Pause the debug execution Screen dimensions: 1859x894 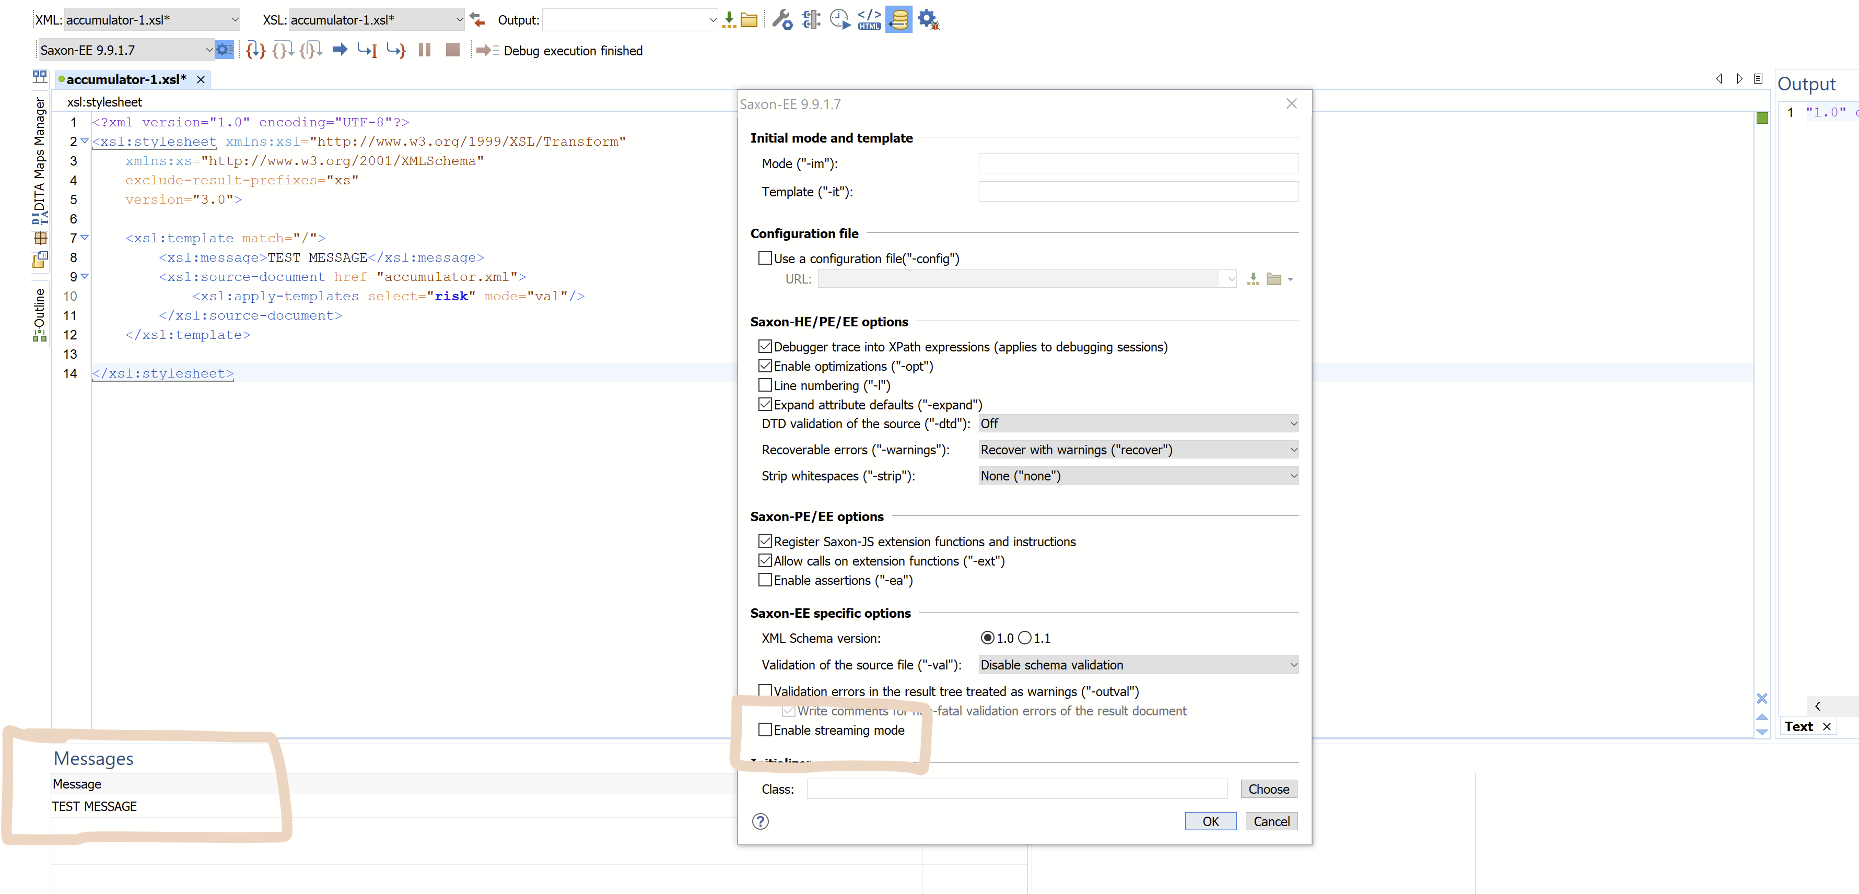[x=424, y=50]
